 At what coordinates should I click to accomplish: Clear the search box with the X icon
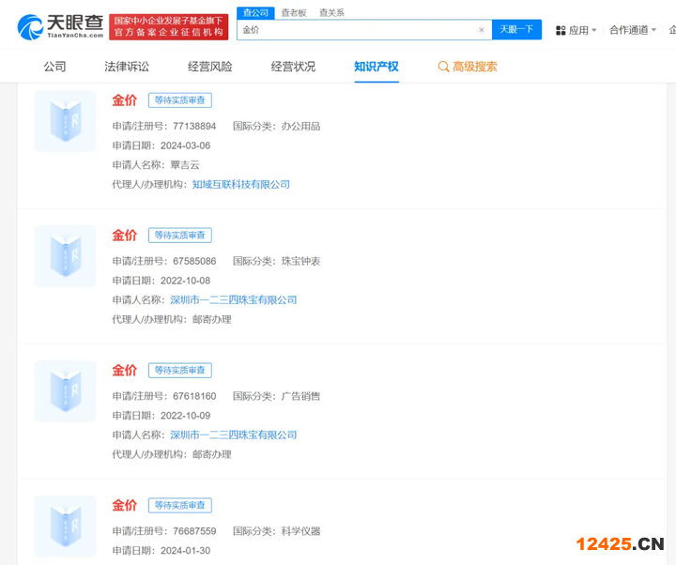click(482, 30)
